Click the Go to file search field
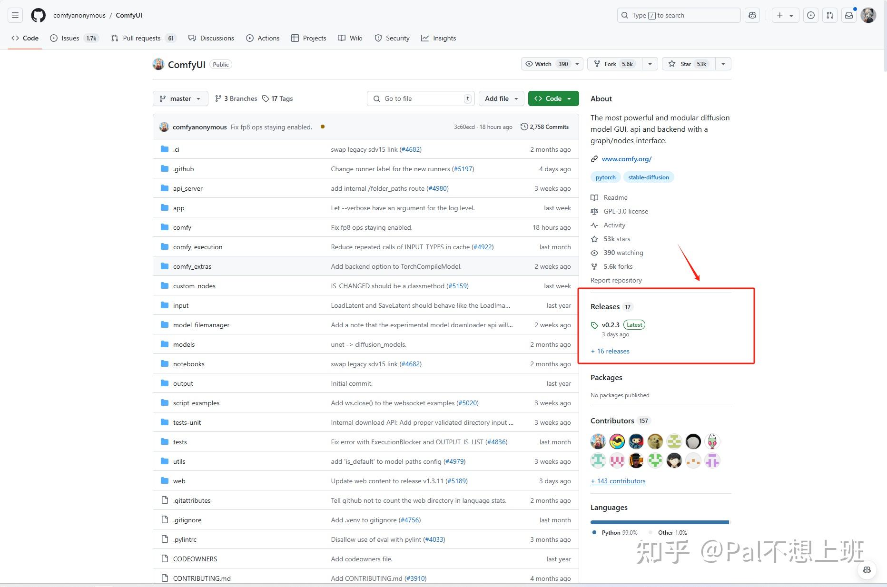The image size is (887, 587). 421,98
